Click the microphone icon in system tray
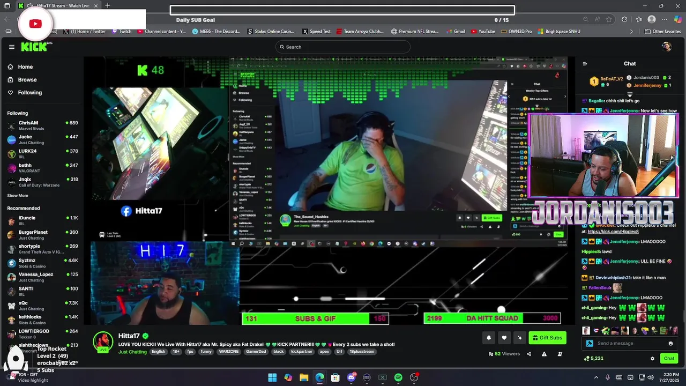 pos(607,377)
